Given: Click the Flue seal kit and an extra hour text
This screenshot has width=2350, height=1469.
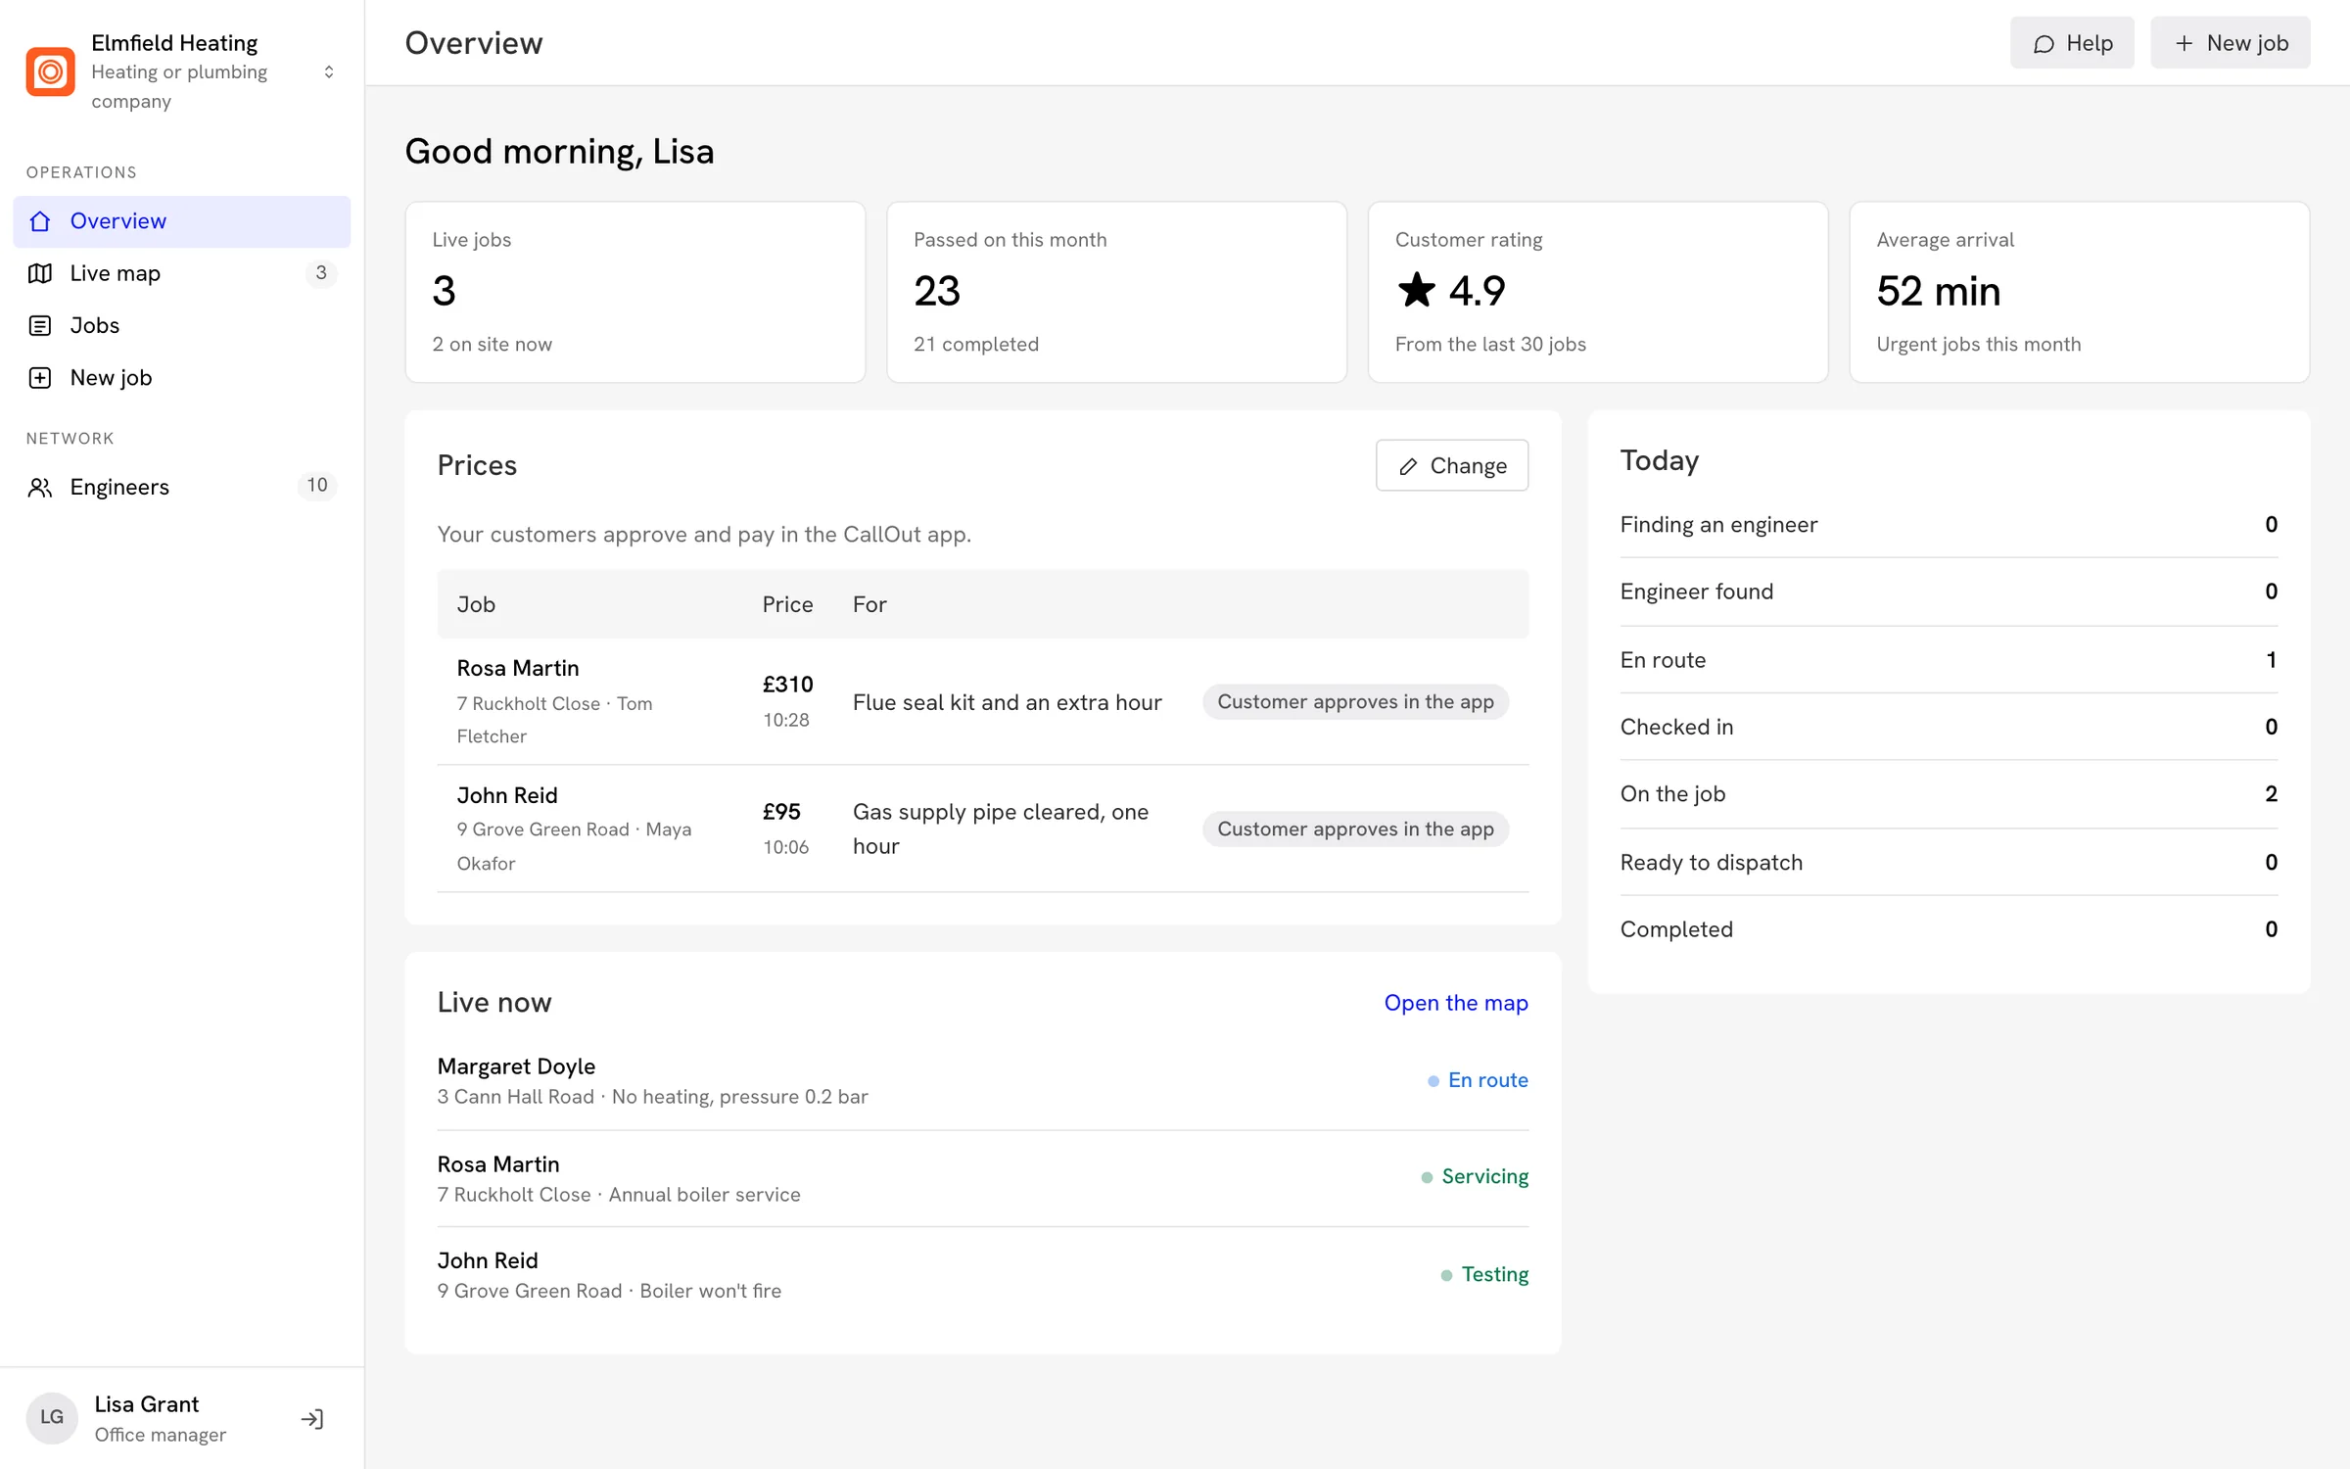Looking at the screenshot, I should pyautogui.click(x=1007, y=702).
